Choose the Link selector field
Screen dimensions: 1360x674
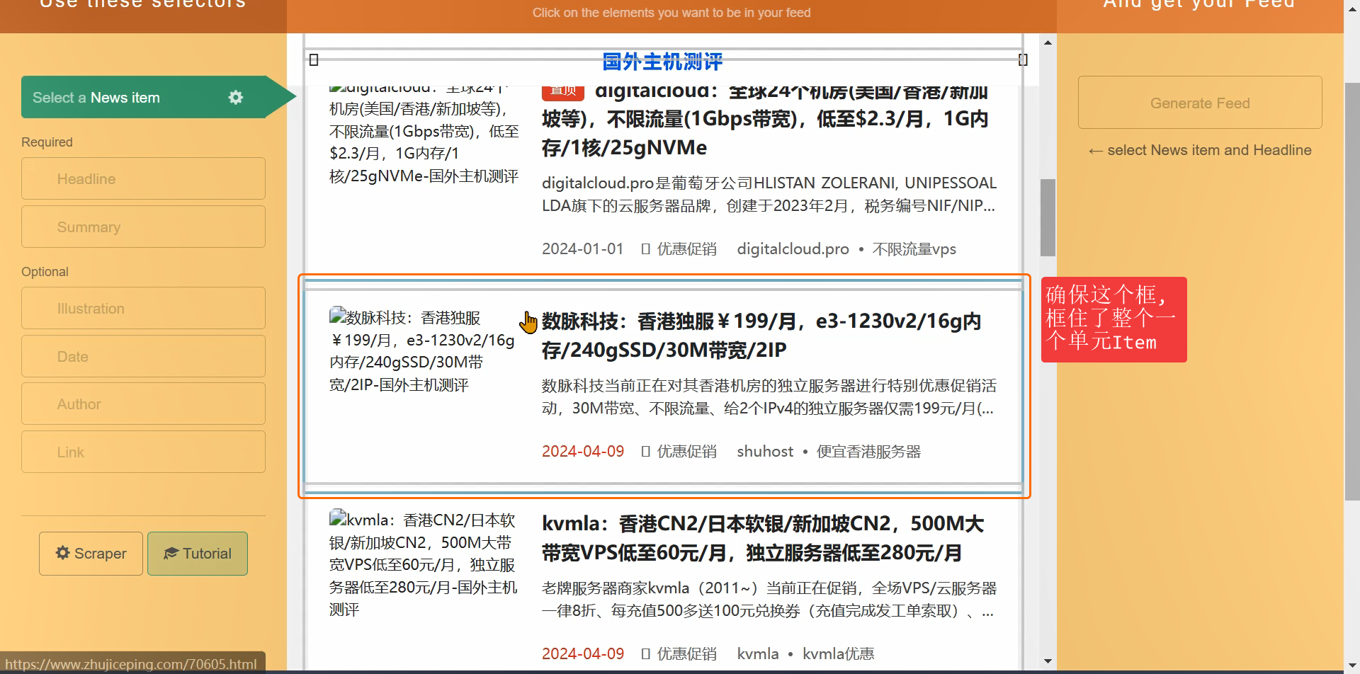point(143,452)
